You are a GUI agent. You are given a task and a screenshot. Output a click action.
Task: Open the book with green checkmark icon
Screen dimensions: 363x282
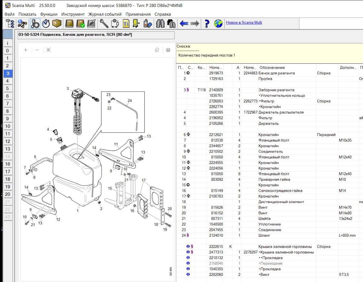[81, 23]
